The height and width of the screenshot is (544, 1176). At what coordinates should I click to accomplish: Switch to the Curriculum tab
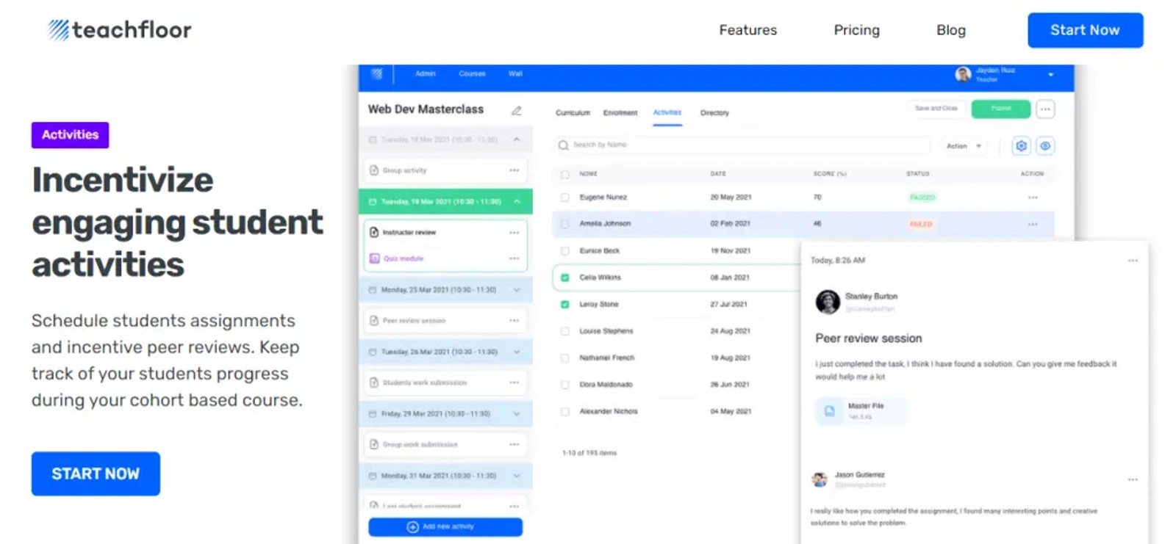pyautogui.click(x=573, y=113)
